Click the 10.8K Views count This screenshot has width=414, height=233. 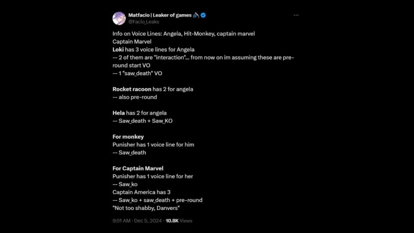(179, 221)
